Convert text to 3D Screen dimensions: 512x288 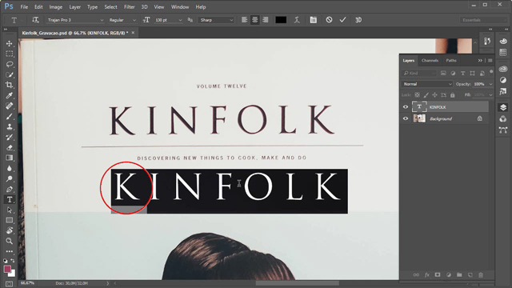pos(358,20)
